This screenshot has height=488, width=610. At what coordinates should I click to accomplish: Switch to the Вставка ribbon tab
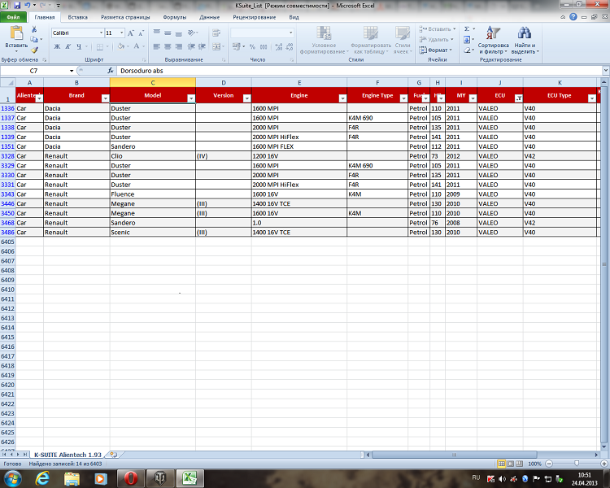pyautogui.click(x=78, y=16)
